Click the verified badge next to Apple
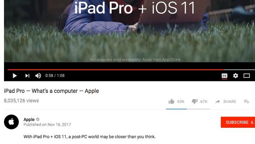Viewport: 255px width, 144px height. tap(38, 120)
